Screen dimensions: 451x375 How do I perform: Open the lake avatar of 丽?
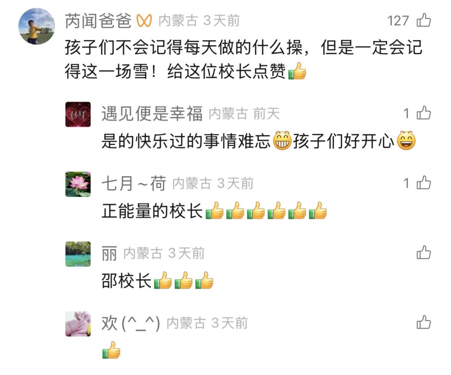pyautogui.click(x=78, y=254)
